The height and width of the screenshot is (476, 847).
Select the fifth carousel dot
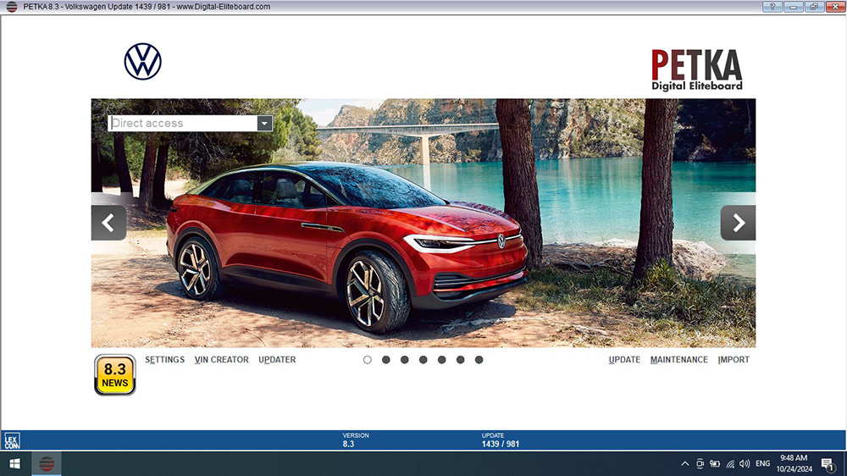[442, 360]
